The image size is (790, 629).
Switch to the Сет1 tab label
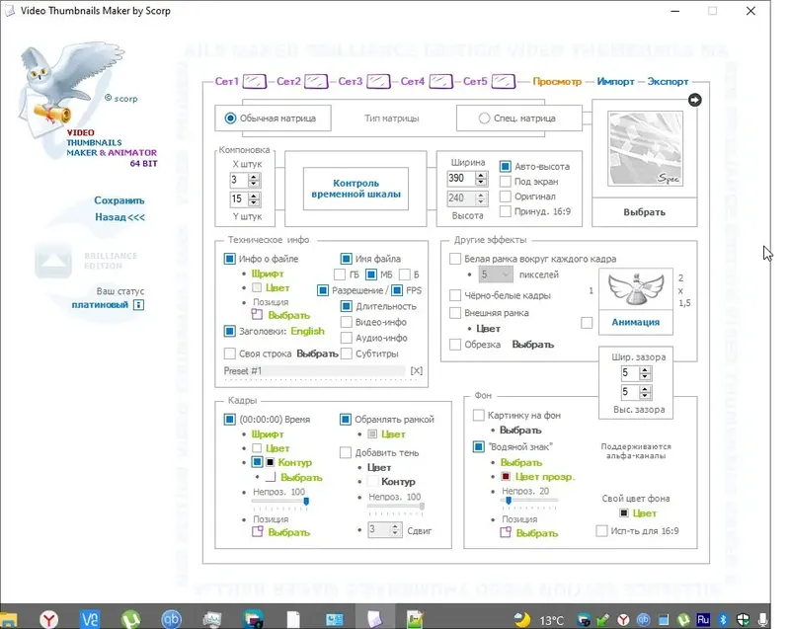(227, 81)
